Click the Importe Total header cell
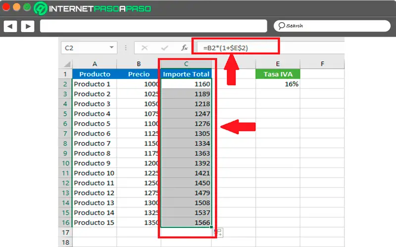 point(186,74)
